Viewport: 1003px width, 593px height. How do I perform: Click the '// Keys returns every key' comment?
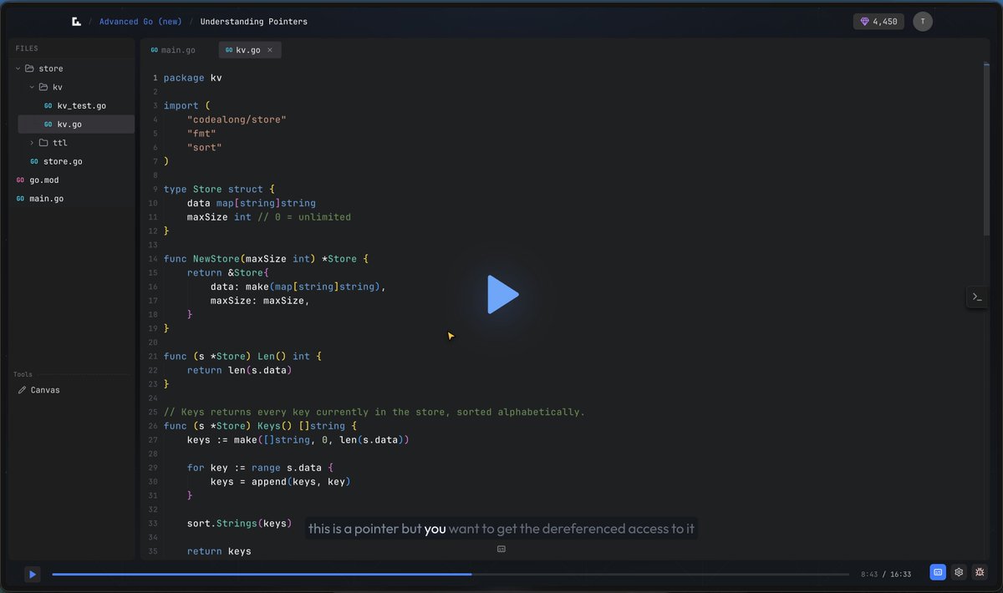coord(374,412)
